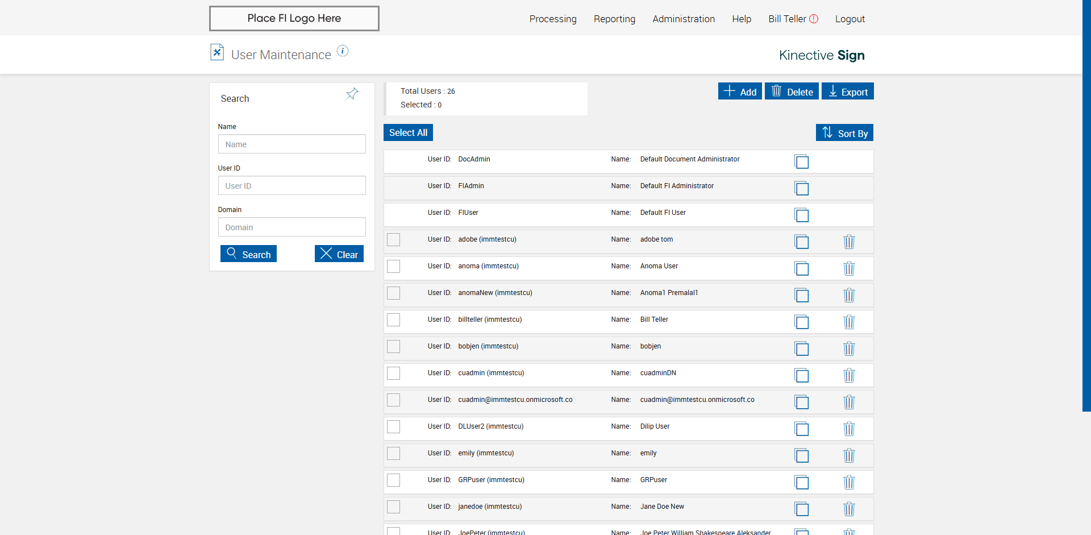Screen dimensions: 1091x535
Task: Select the anoma (immtestcu) checkbox
Action: 393,266
